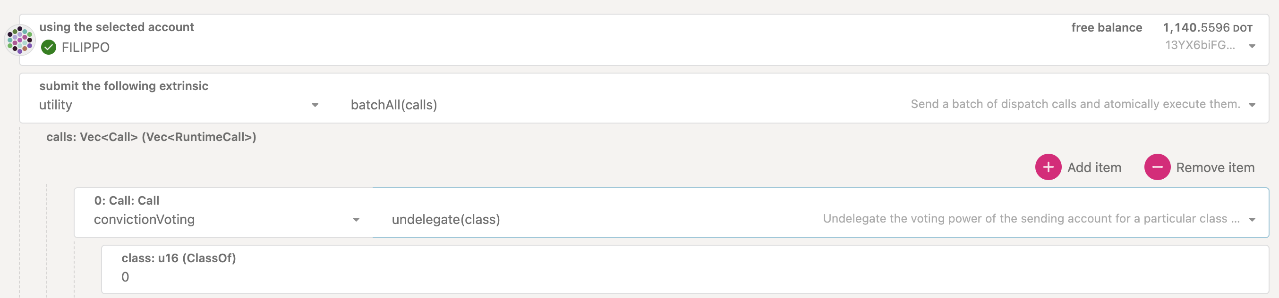Click the truncated address 13YX6biFG
1279x298 pixels.
(x=1200, y=46)
